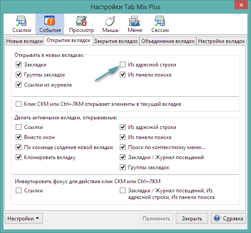Check invert focus for Закладки / Журнал посещений

pos(122,191)
